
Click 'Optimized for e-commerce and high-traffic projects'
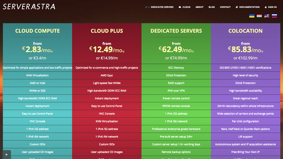tap(107, 68)
